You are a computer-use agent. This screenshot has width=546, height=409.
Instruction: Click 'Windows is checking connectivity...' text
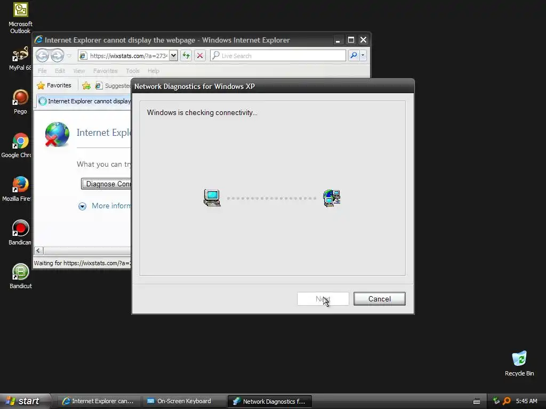[x=202, y=113]
